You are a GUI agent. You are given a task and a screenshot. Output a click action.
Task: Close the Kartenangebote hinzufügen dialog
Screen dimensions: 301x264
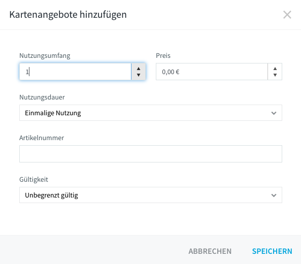tap(287, 15)
